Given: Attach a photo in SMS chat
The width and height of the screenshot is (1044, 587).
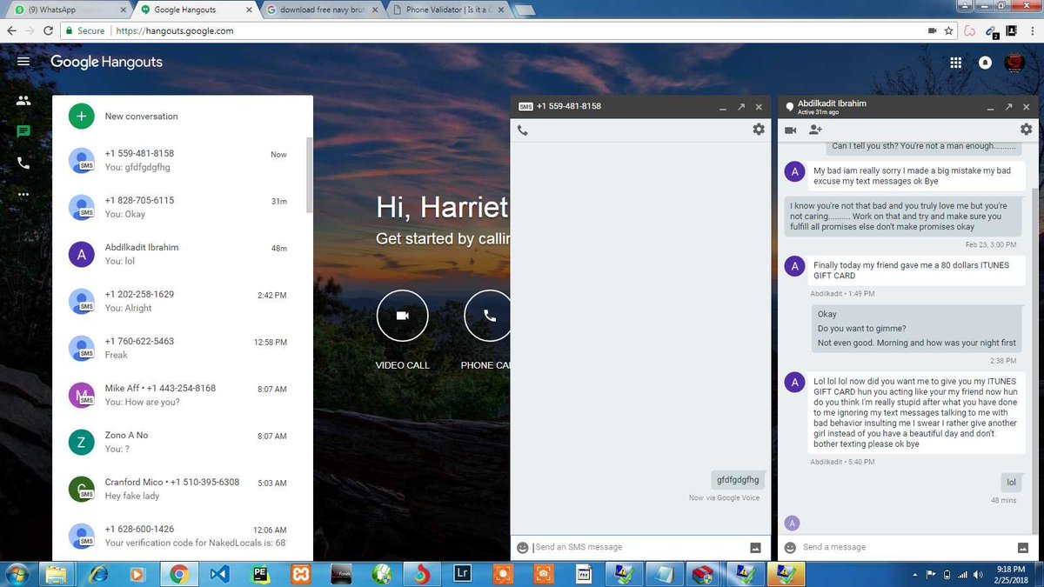Looking at the screenshot, I should (x=755, y=548).
